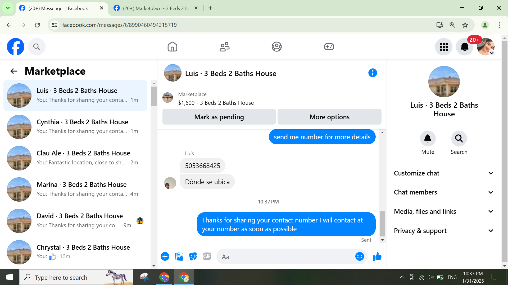Open the Friends icon in the top nav

pyautogui.click(x=225, y=47)
